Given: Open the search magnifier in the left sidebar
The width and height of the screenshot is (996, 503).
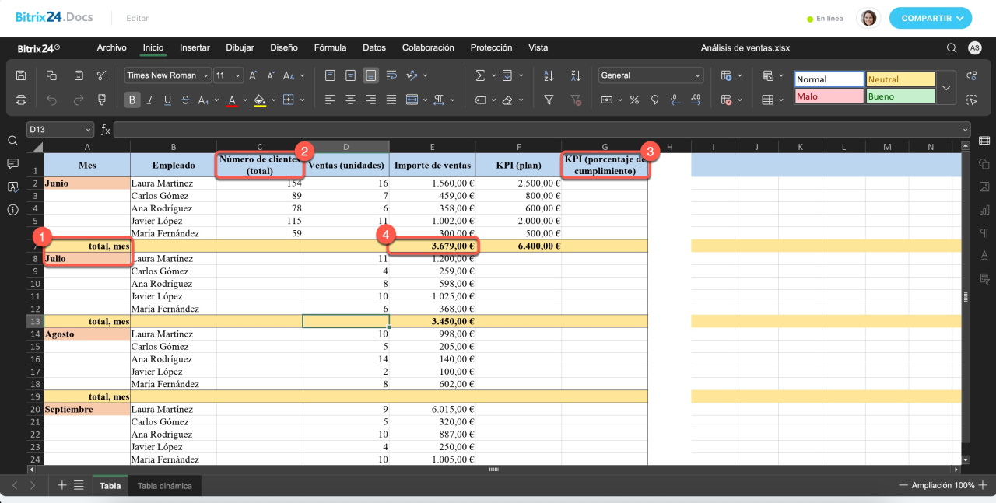Looking at the screenshot, I should 12,141.
